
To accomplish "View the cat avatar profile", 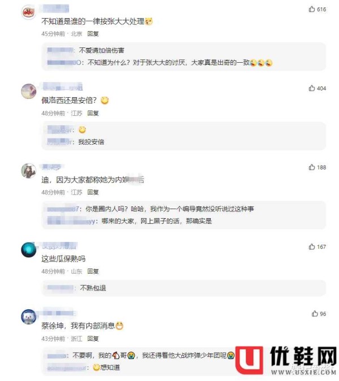I will click(29, 170).
